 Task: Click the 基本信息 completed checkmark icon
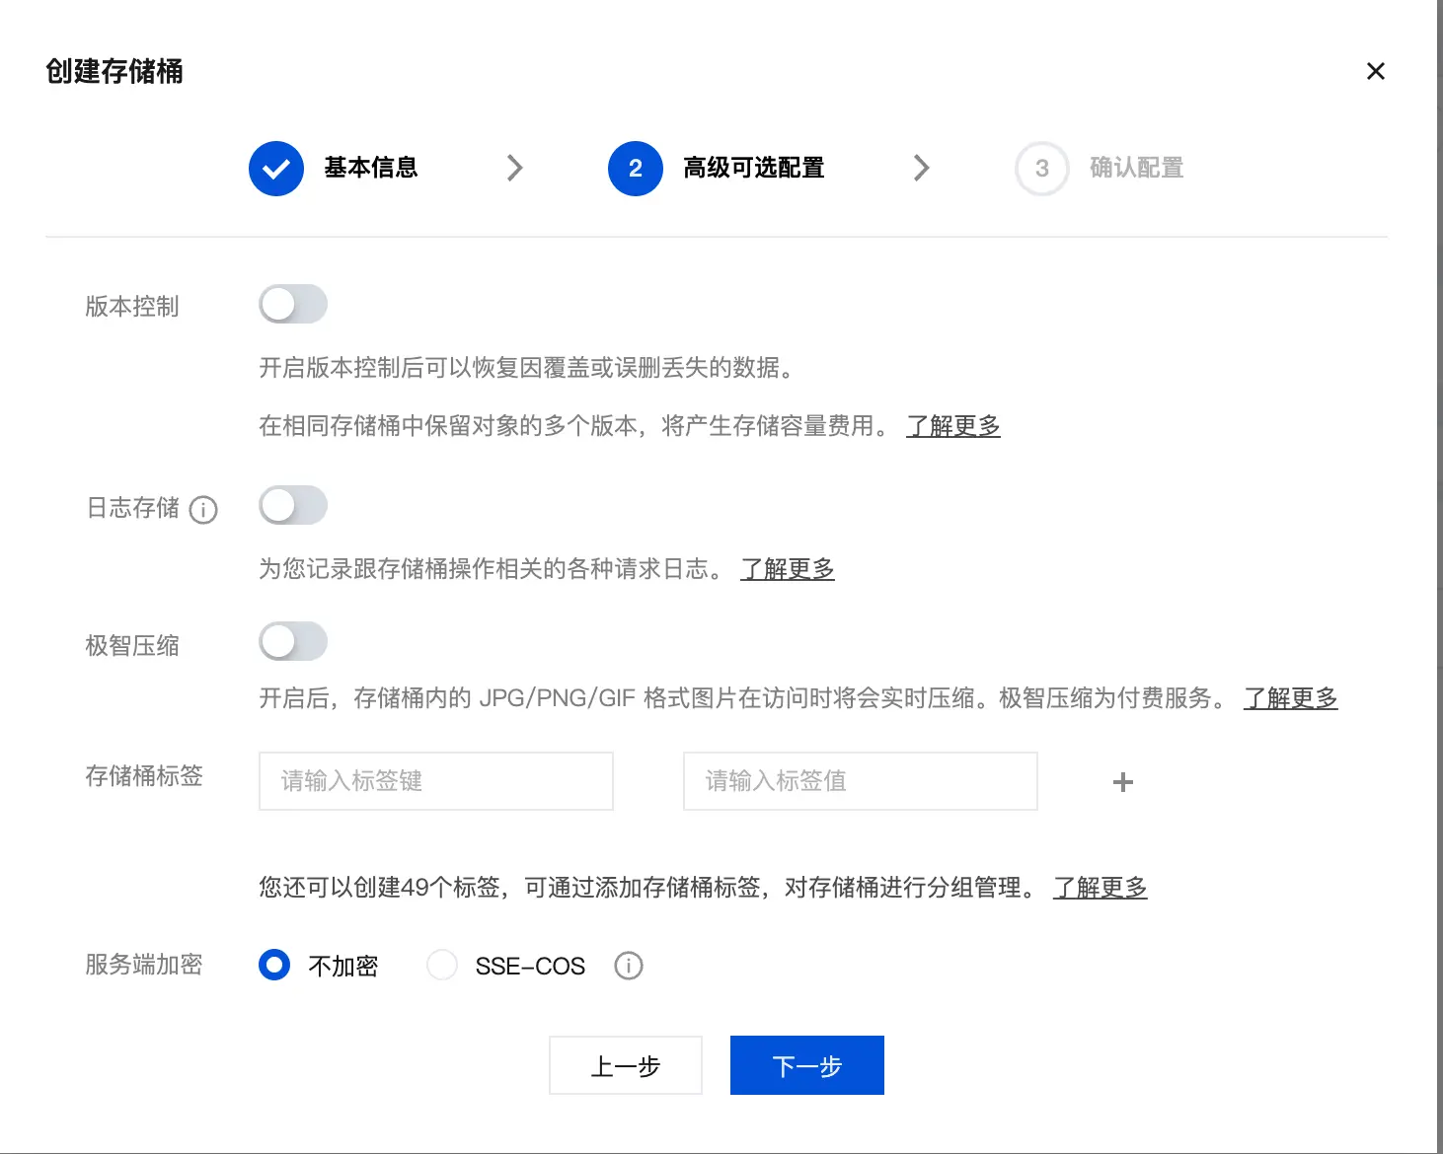[276, 169]
